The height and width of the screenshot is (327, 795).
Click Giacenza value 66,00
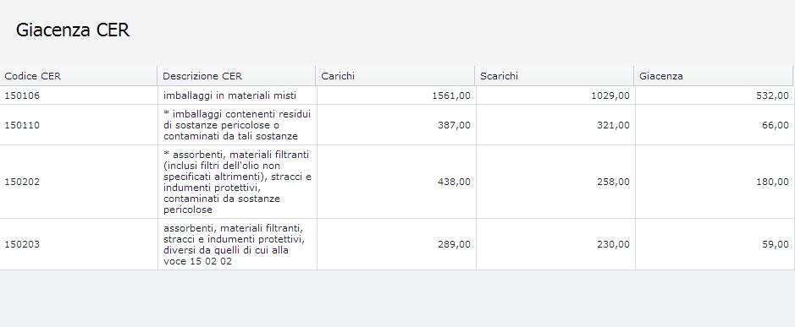click(776, 125)
